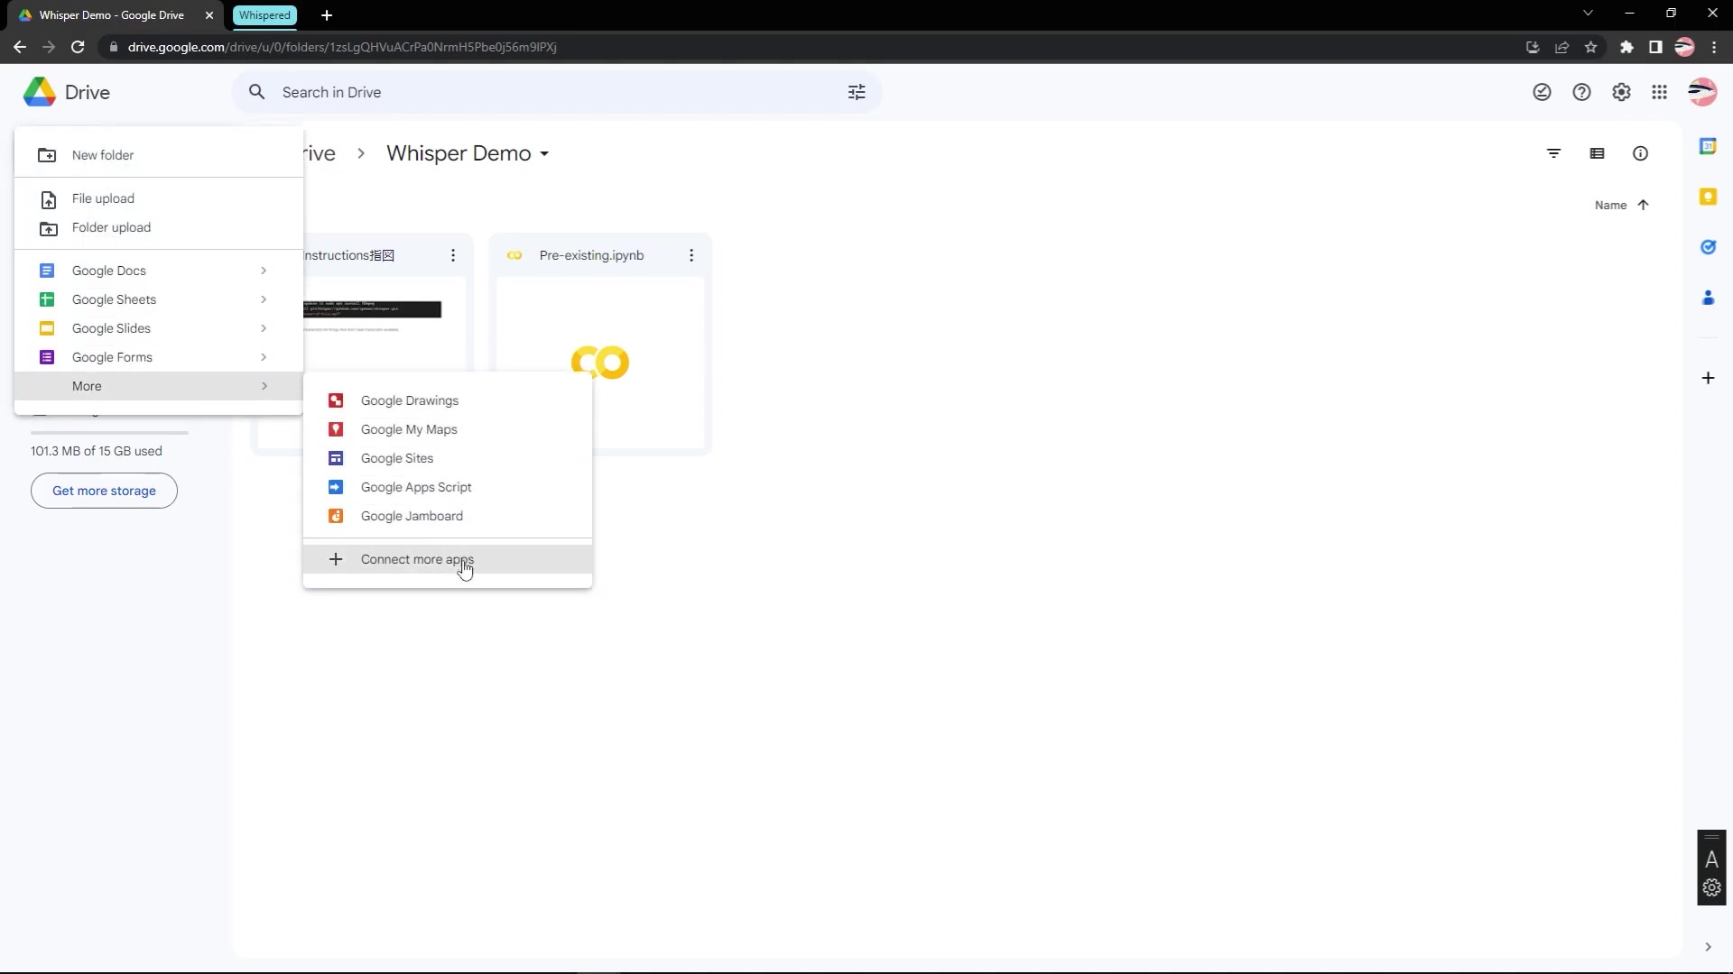Viewport: 1733px width, 974px height.
Task: Click the Search in Drive field
Action: point(556,92)
